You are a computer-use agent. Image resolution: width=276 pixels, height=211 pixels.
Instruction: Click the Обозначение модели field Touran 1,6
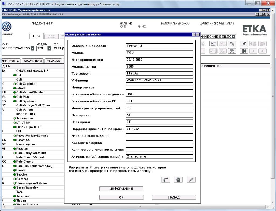point(159,46)
